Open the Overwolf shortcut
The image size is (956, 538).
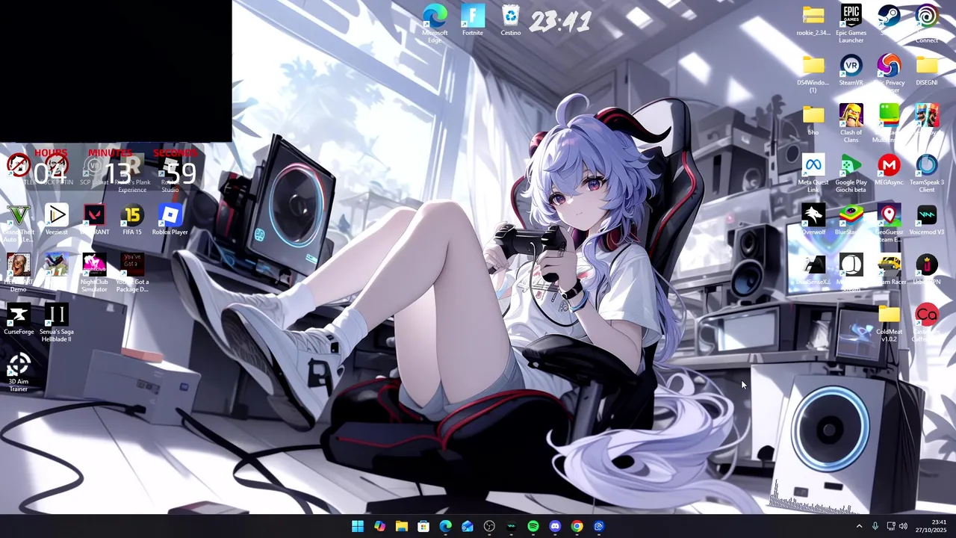point(813,220)
